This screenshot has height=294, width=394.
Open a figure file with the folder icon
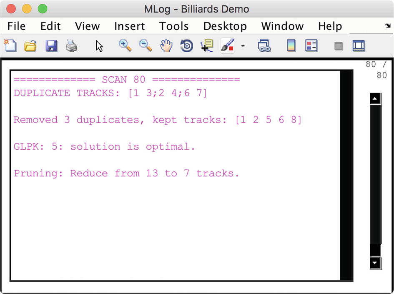(x=30, y=46)
